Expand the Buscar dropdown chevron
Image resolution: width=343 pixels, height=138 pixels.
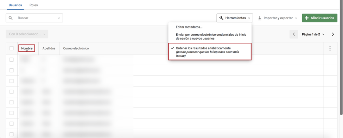(59, 18)
